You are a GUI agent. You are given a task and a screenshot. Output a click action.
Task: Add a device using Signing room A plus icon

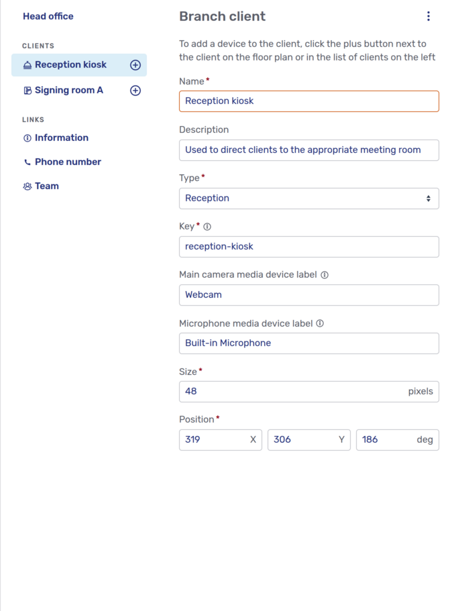click(x=135, y=90)
